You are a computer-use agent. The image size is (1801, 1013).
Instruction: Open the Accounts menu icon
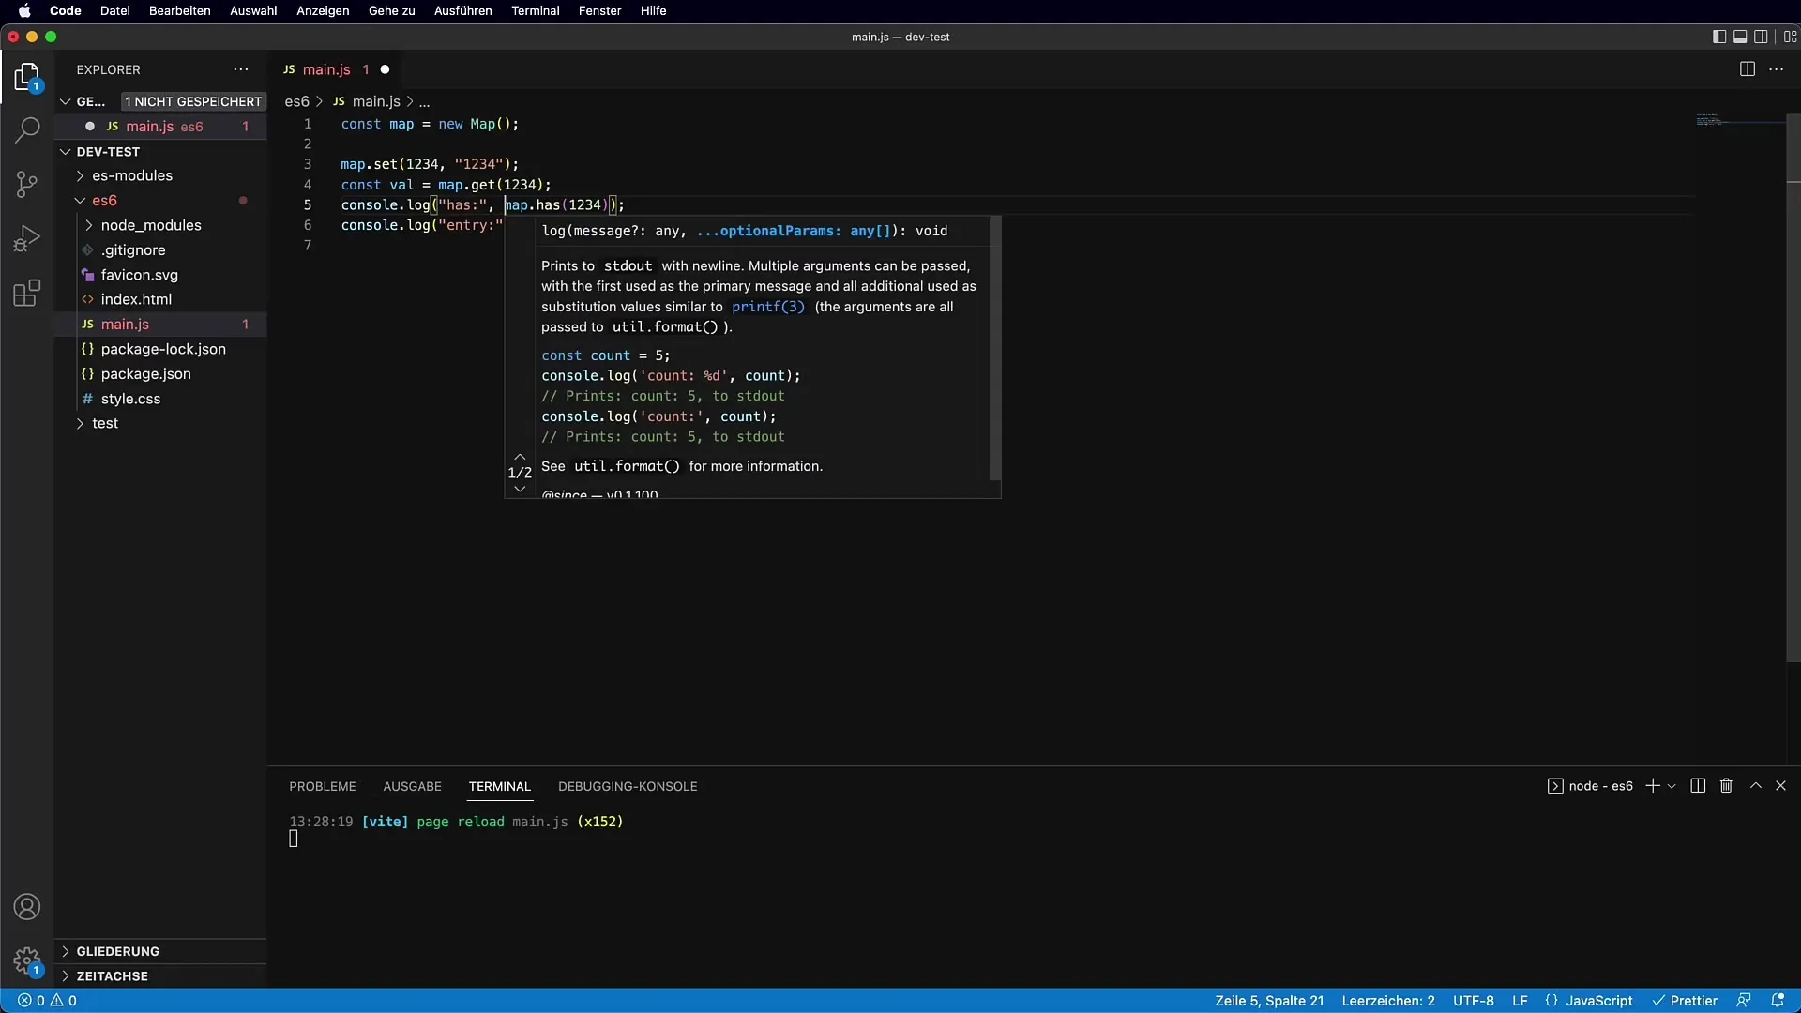point(27,907)
